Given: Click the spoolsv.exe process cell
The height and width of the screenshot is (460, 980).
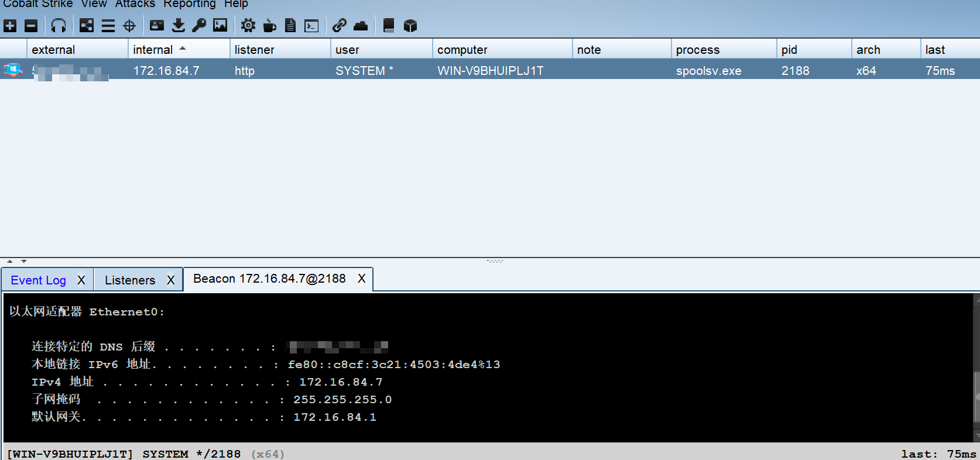Looking at the screenshot, I should click(708, 71).
